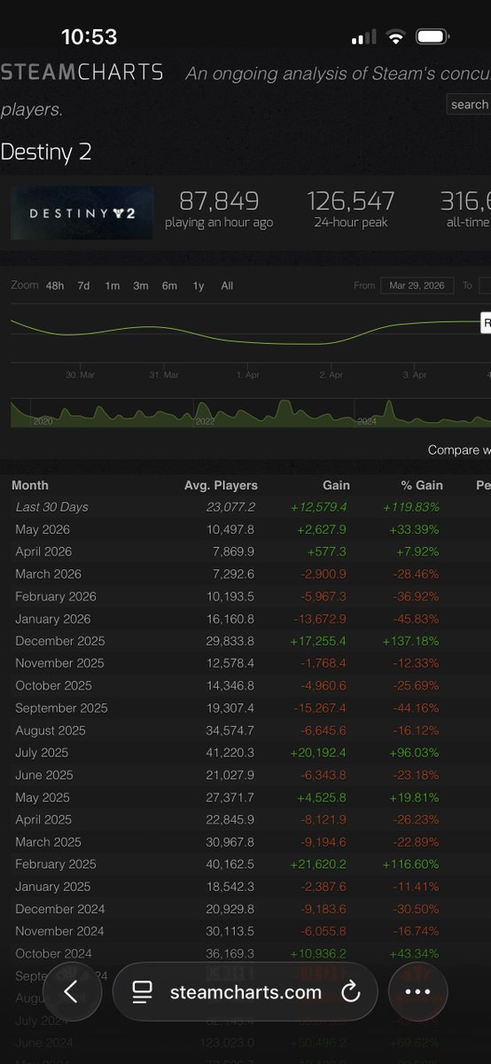Click the Month column header
The width and height of the screenshot is (491, 1064).
tap(31, 485)
